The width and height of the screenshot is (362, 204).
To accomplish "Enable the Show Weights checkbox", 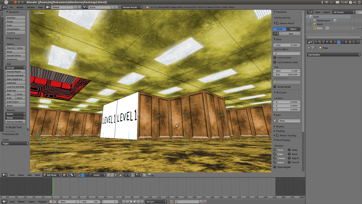I will [x=275, y=167].
